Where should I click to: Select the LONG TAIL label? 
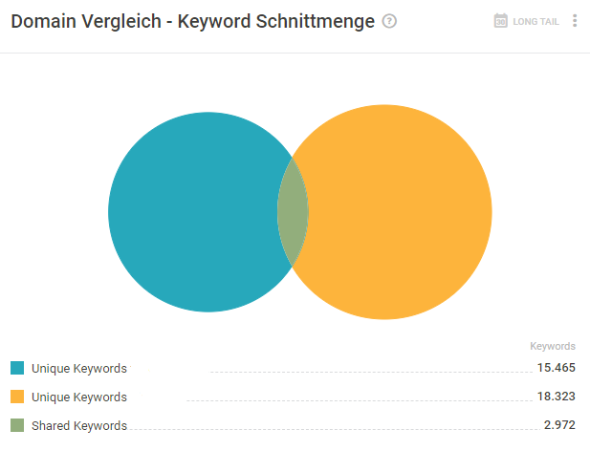tap(535, 22)
